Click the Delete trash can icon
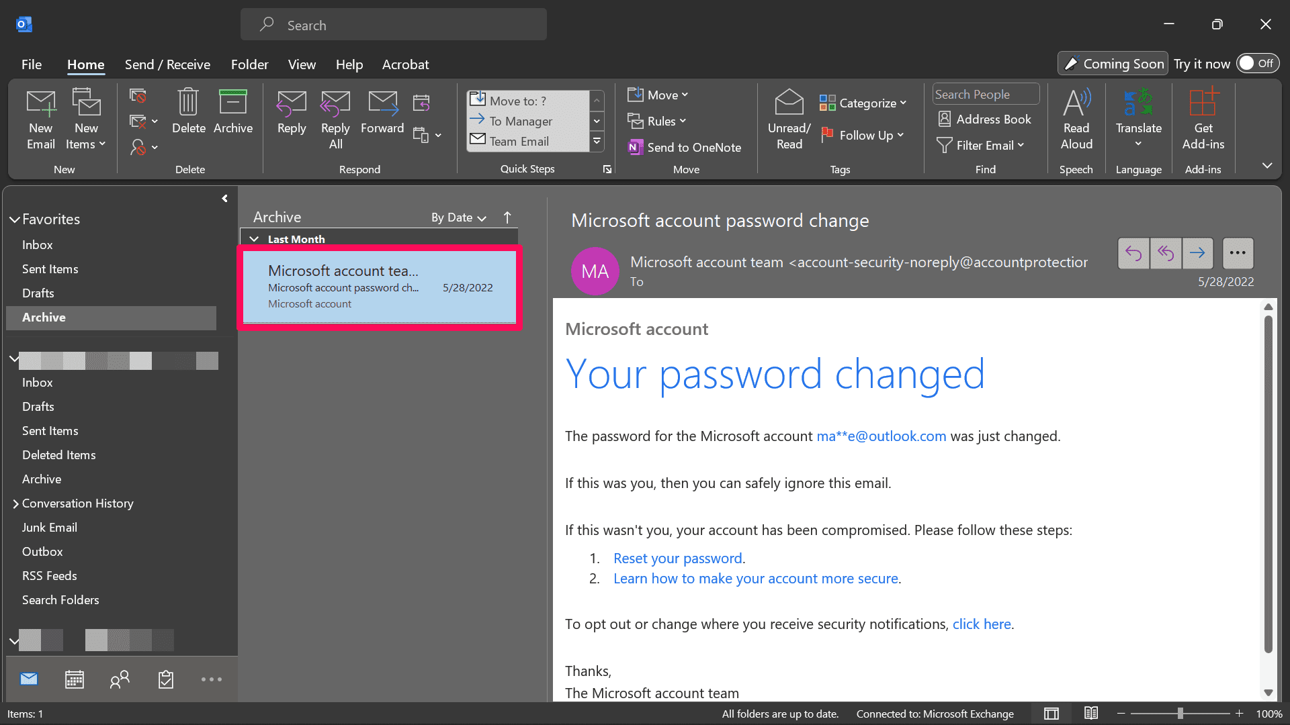1290x725 pixels. tap(188, 103)
